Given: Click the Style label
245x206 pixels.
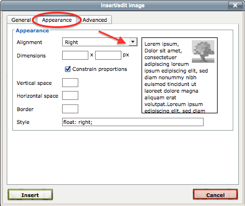Looking at the screenshot, I should (x=23, y=122).
